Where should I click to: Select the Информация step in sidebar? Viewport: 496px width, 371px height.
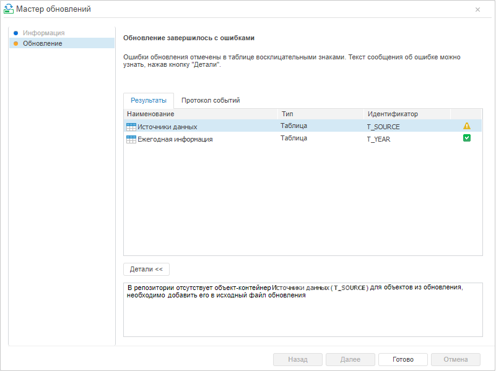click(43, 33)
